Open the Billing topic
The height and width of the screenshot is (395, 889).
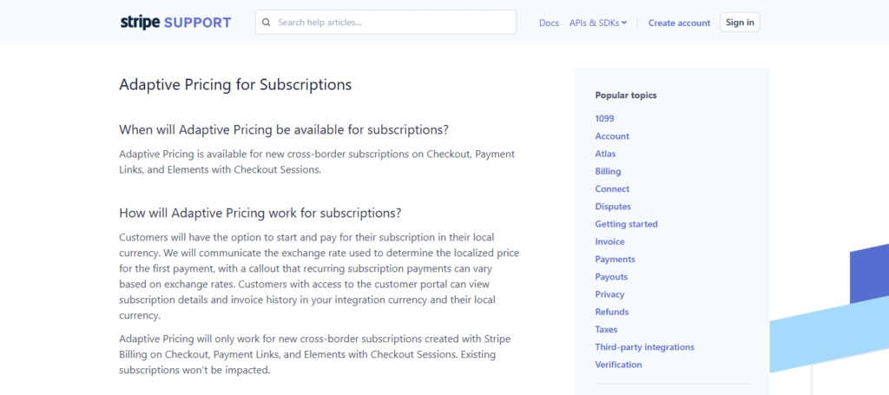608,172
